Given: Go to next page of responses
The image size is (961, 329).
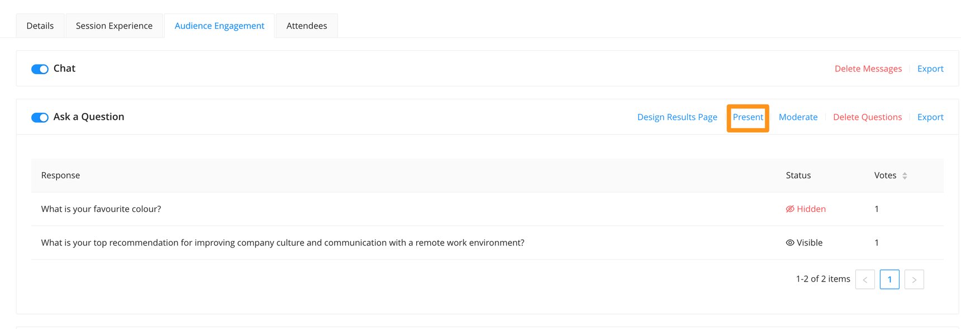Looking at the screenshot, I should tap(914, 279).
